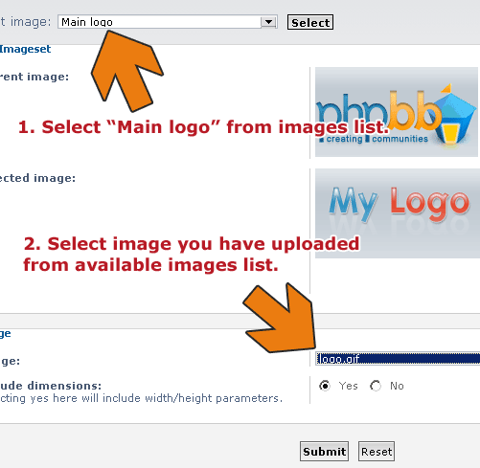Click the phpBB current logo image

tap(397, 112)
